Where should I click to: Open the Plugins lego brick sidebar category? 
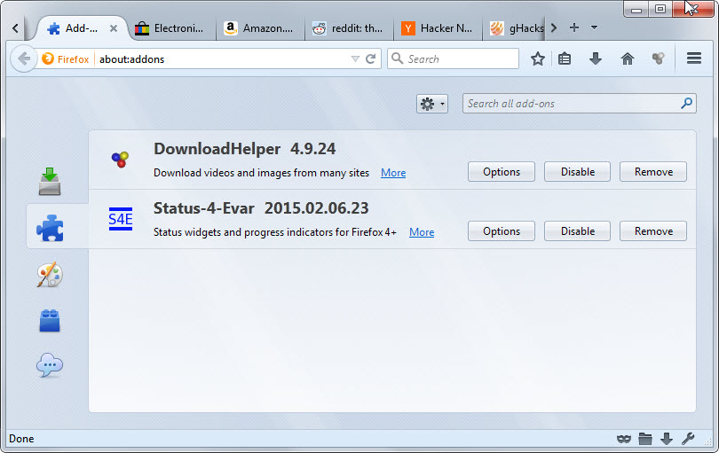point(50,320)
